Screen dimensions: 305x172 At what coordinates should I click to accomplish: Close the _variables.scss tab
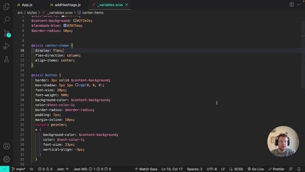[x=127, y=5]
